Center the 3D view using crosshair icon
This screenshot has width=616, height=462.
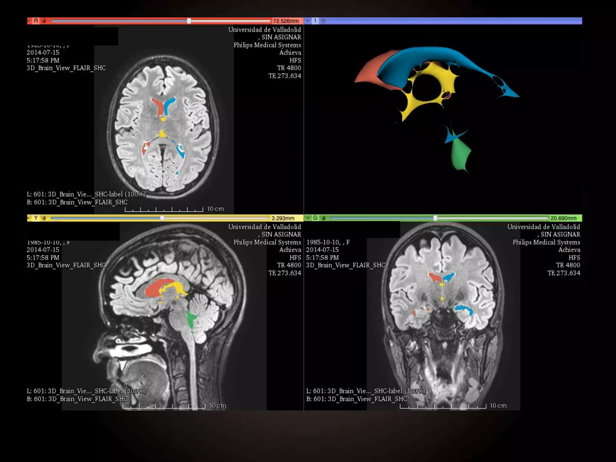coord(323,21)
